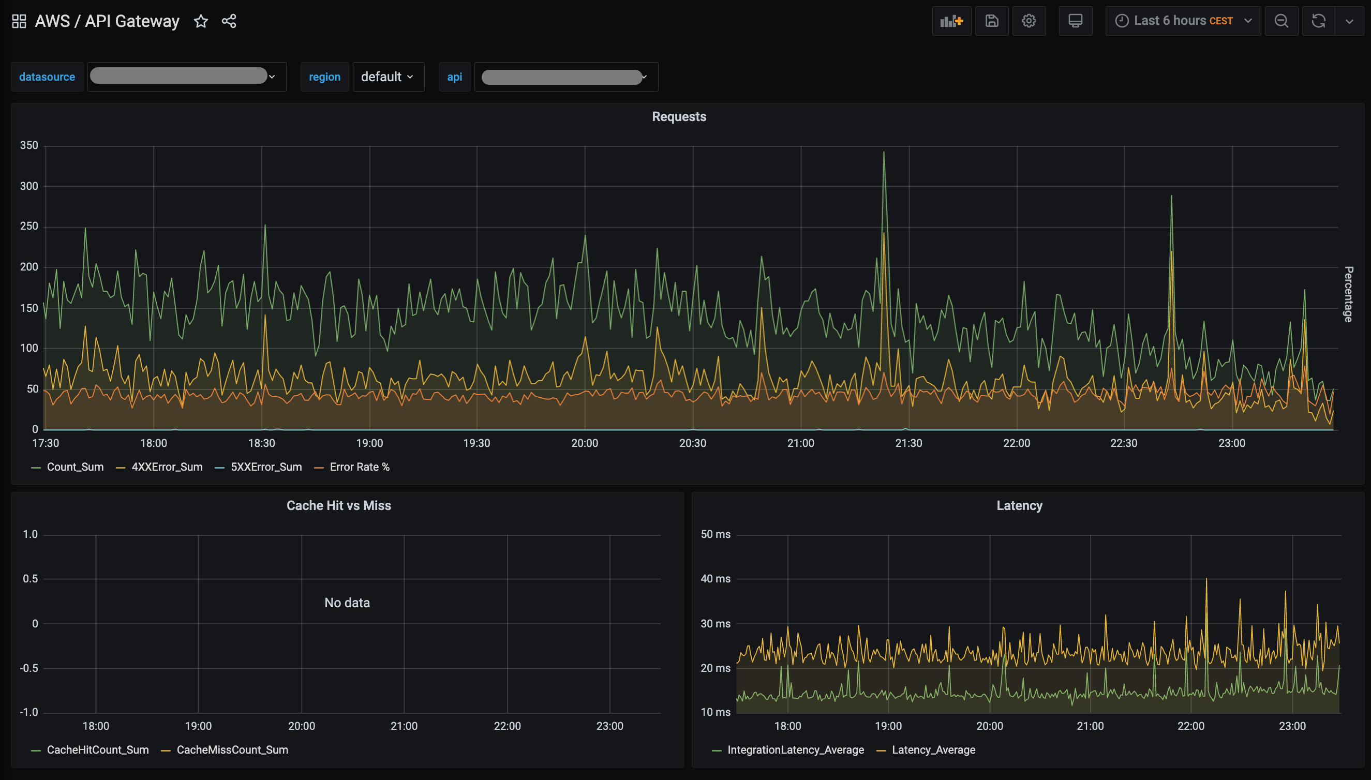Click the Share dashboard icon
The width and height of the screenshot is (1371, 780).
pos(229,21)
